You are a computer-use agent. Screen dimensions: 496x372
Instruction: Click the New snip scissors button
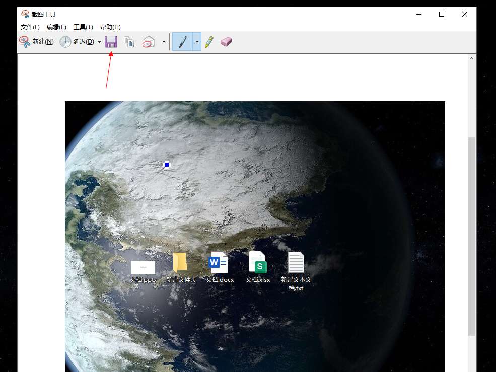click(36, 42)
